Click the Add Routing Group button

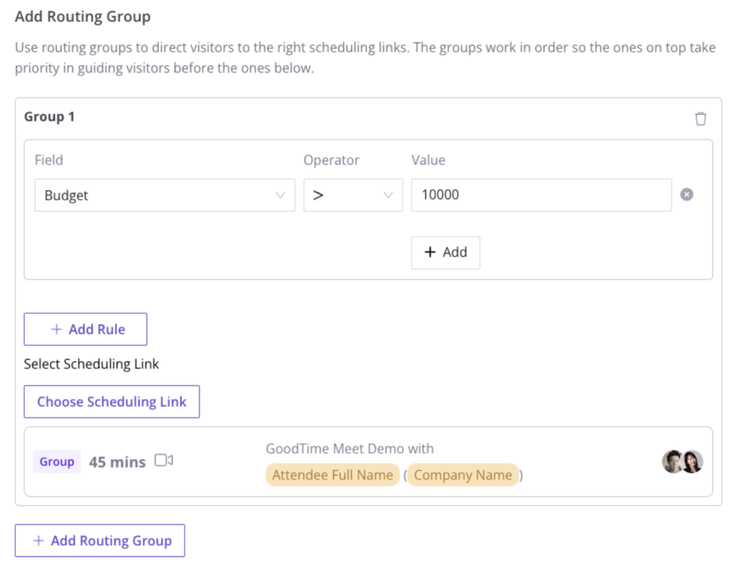pyautogui.click(x=100, y=541)
